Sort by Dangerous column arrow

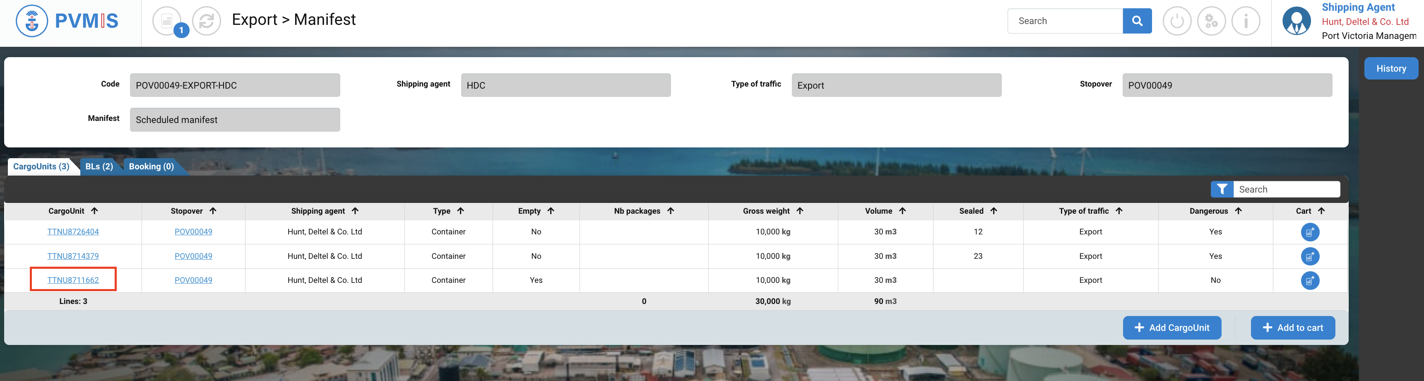1238,211
